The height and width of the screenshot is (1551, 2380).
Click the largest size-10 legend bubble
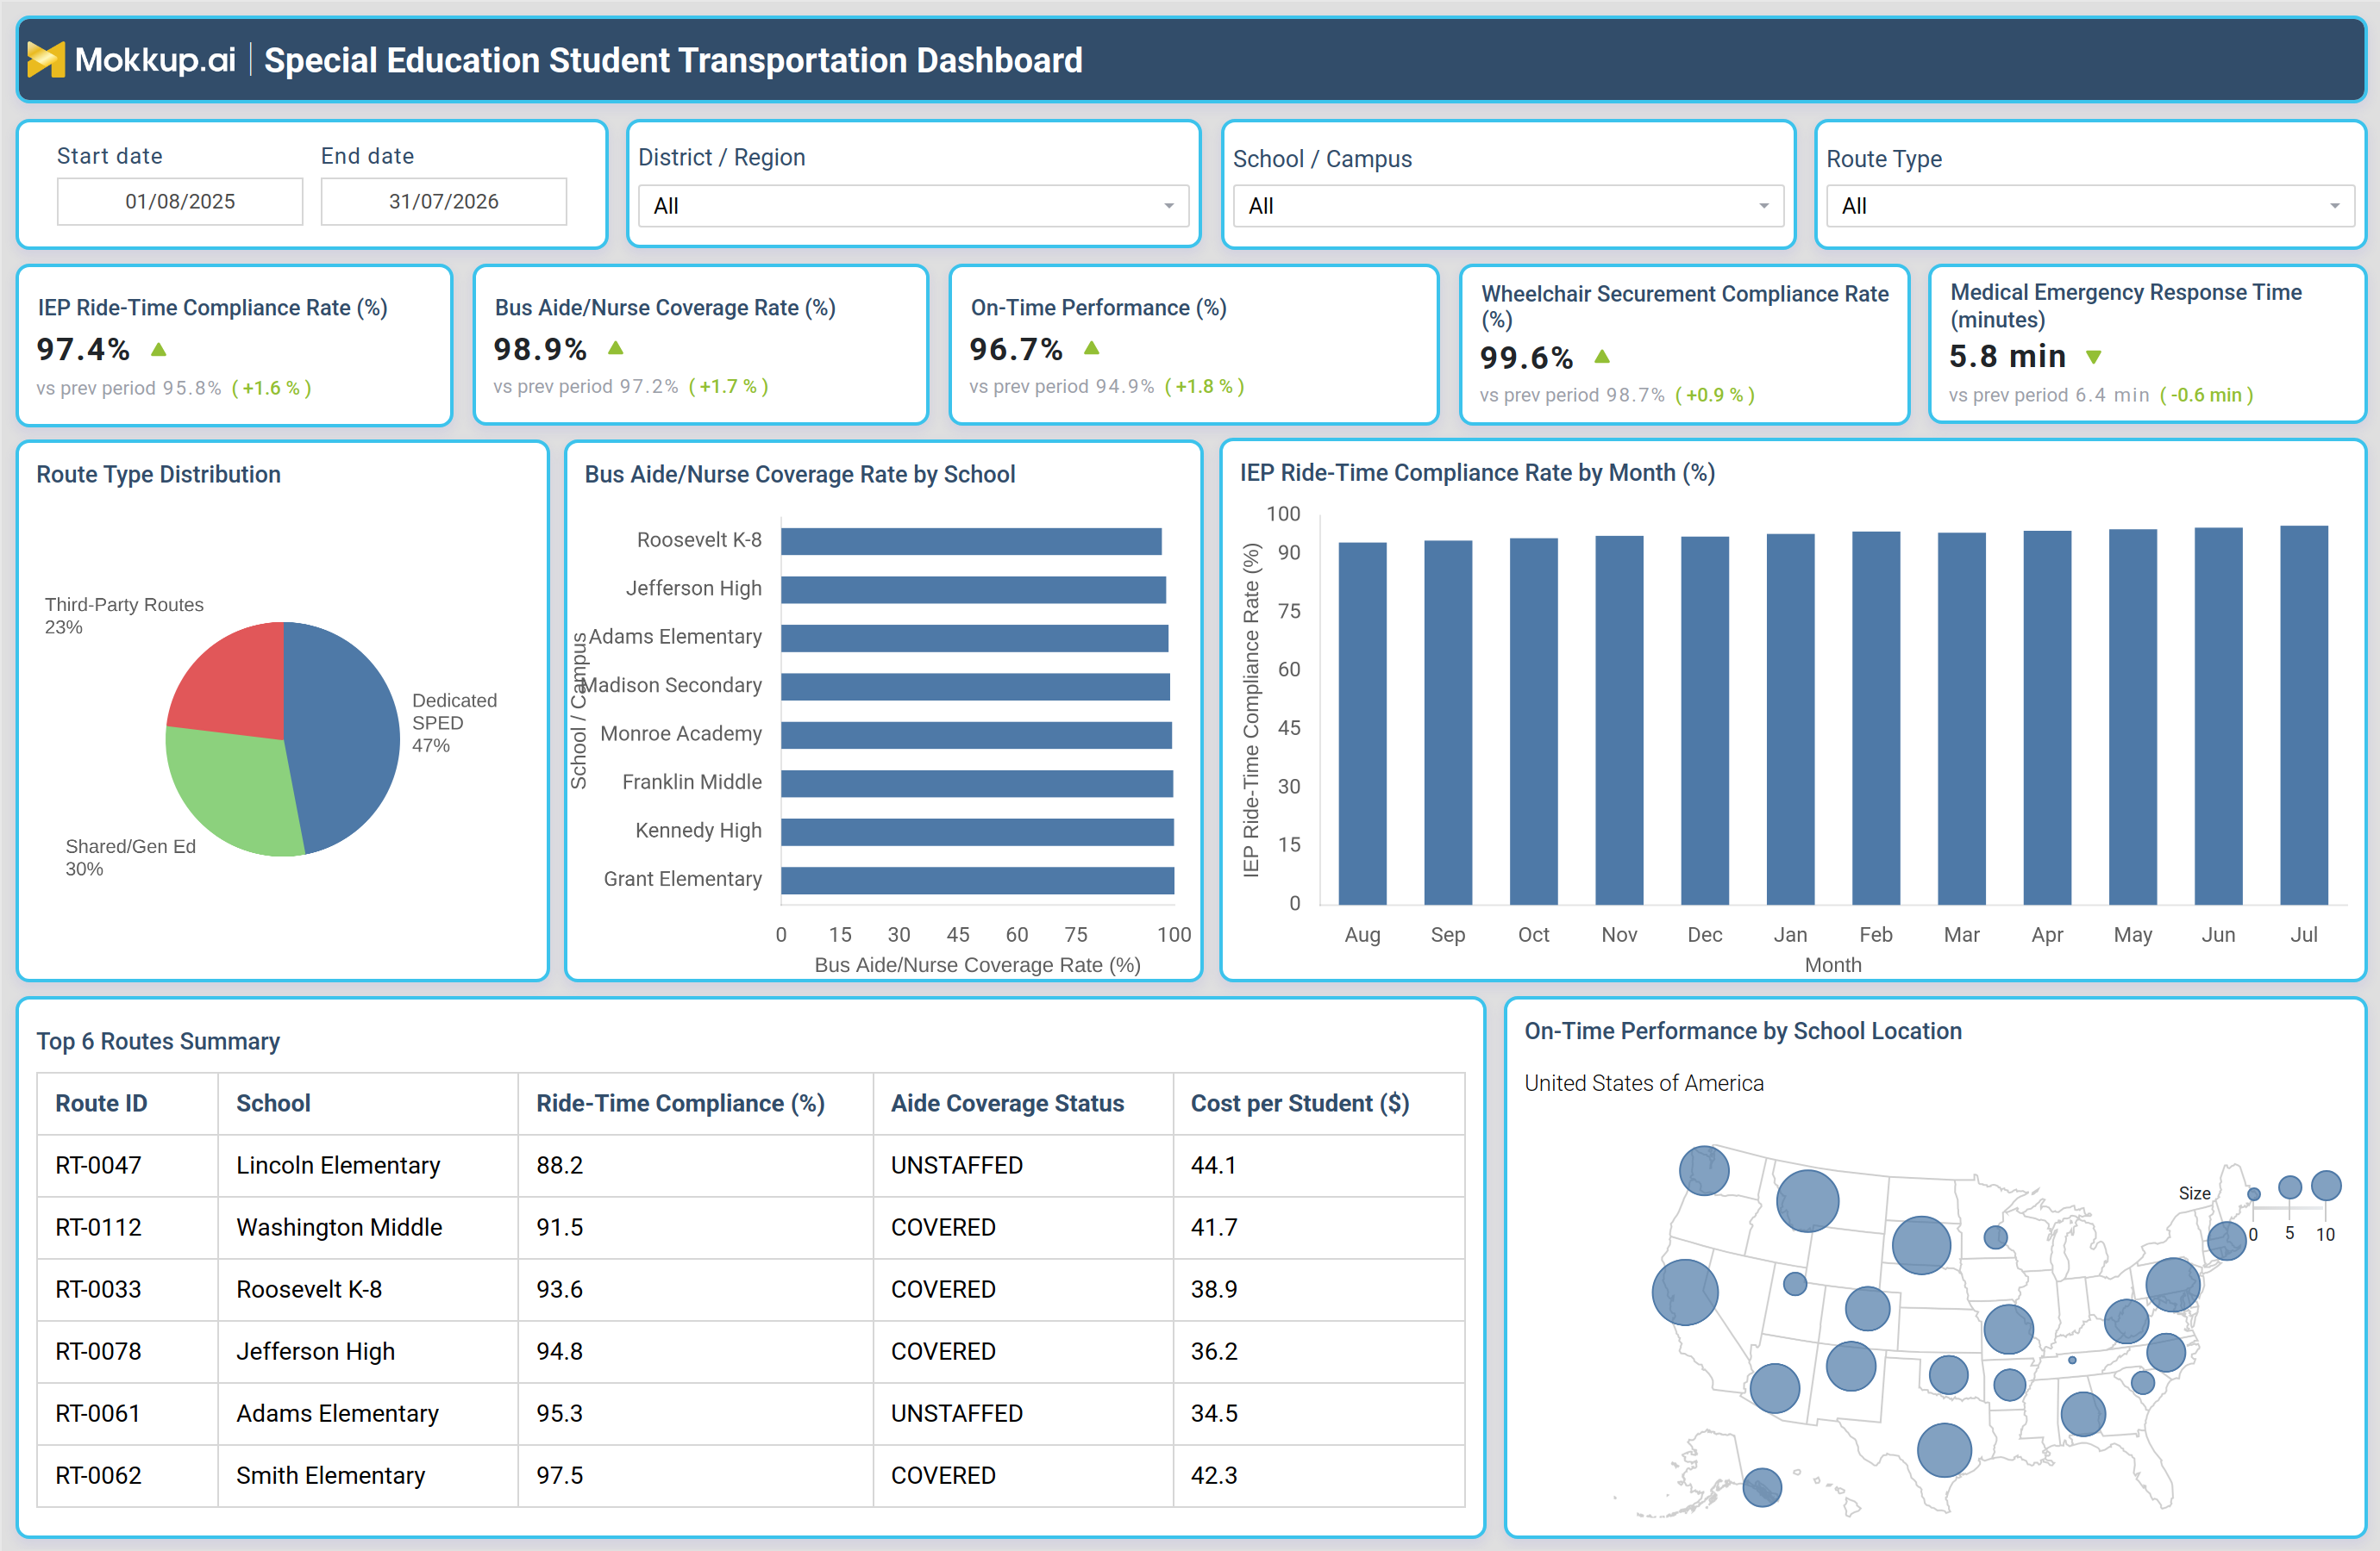tap(2327, 1186)
